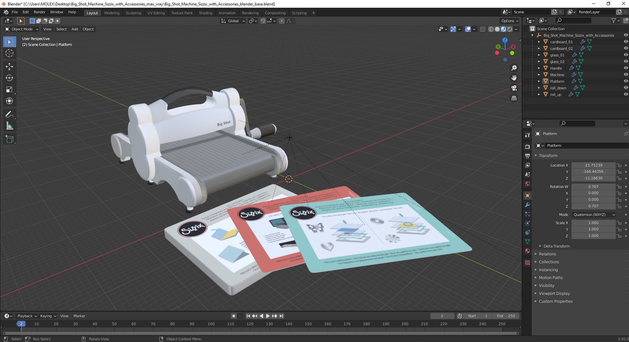Hide cardboard_01 in the outliner
The image size is (629, 342).
click(x=626, y=42)
